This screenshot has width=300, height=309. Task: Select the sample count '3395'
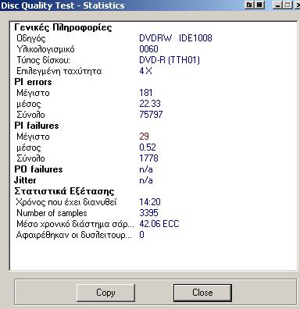(148, 213)
